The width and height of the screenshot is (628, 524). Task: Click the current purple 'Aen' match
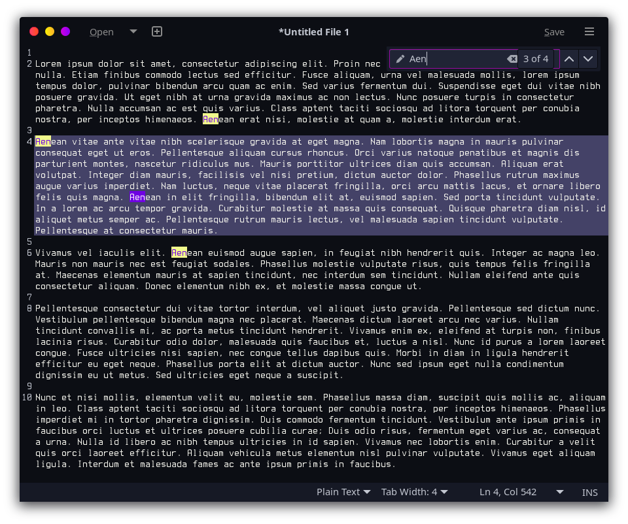pos(137,197)
